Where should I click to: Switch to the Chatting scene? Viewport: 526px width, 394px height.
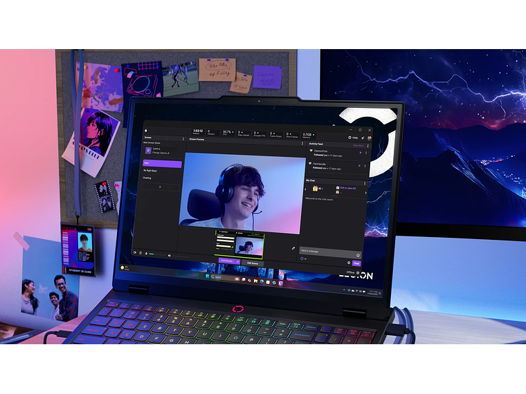pos(147,178)
